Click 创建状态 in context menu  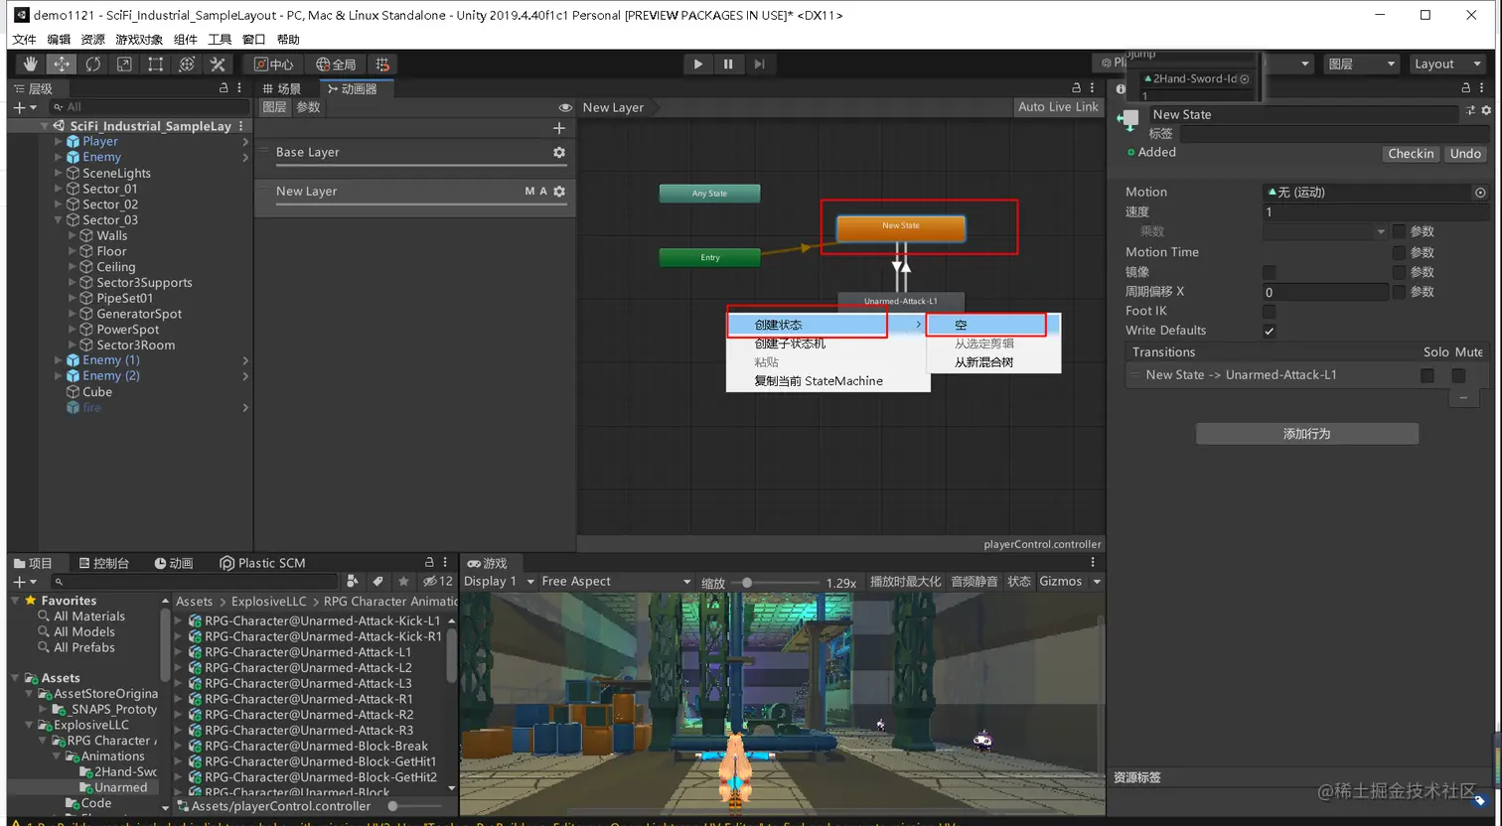click(x=828, y=325)
